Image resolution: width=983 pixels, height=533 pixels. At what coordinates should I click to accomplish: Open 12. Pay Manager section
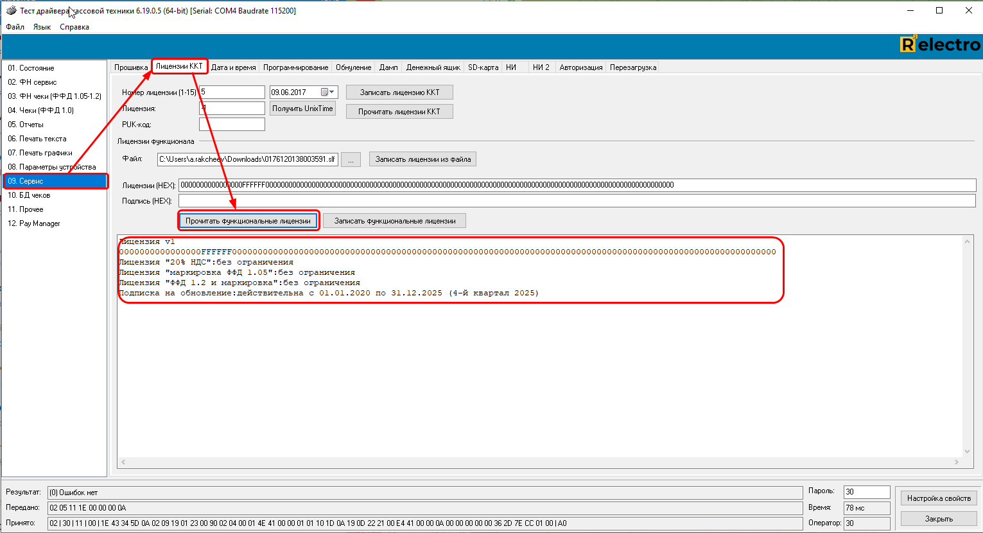[34, 223]
